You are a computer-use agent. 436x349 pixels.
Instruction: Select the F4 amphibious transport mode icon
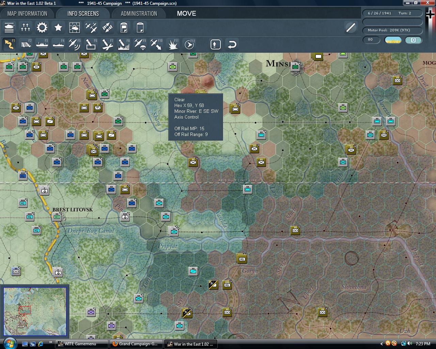tap(58, 44)
